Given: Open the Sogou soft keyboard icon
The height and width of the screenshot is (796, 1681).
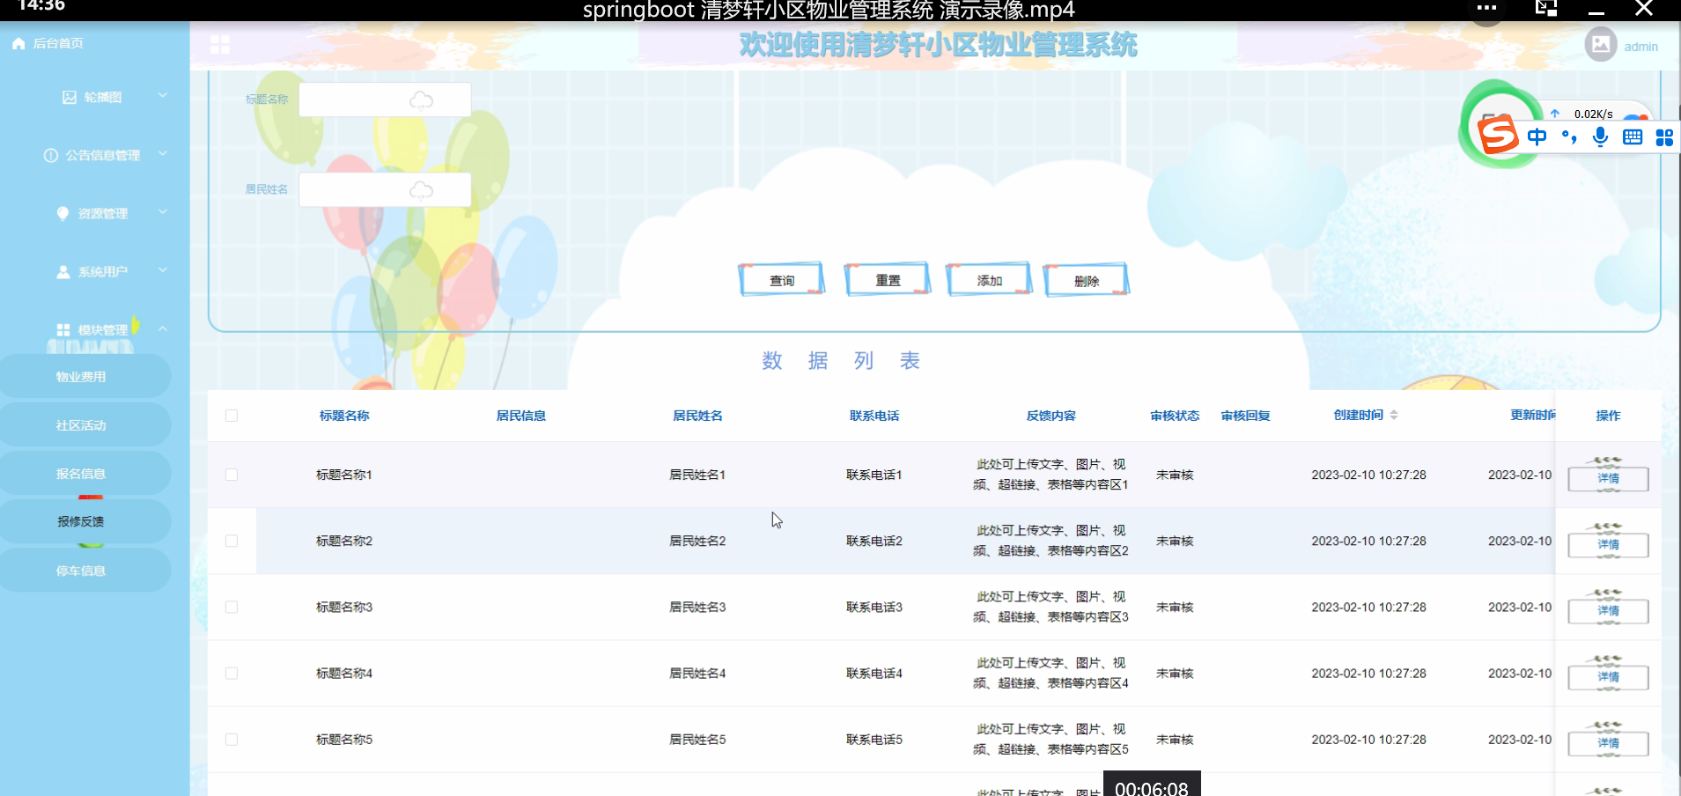Looking at the screenshot, I should [1633, 136].
